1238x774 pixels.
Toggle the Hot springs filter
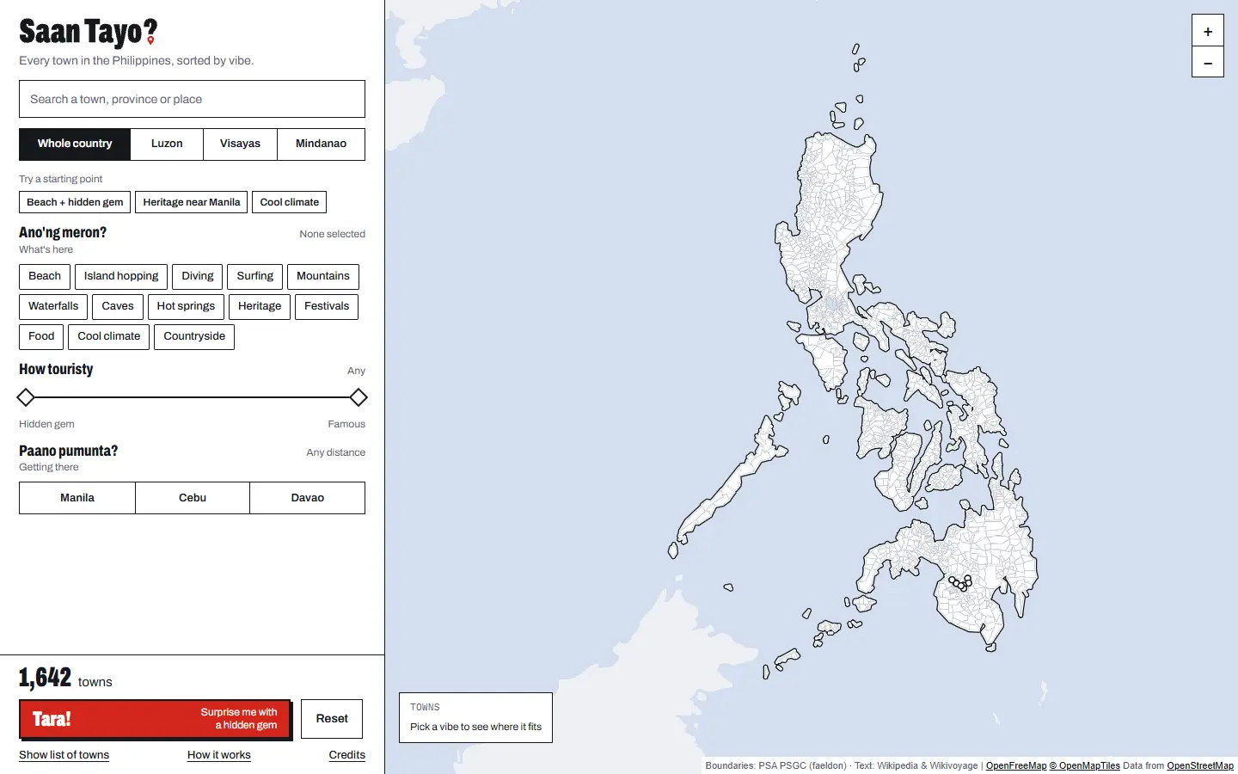pos(186,306)
